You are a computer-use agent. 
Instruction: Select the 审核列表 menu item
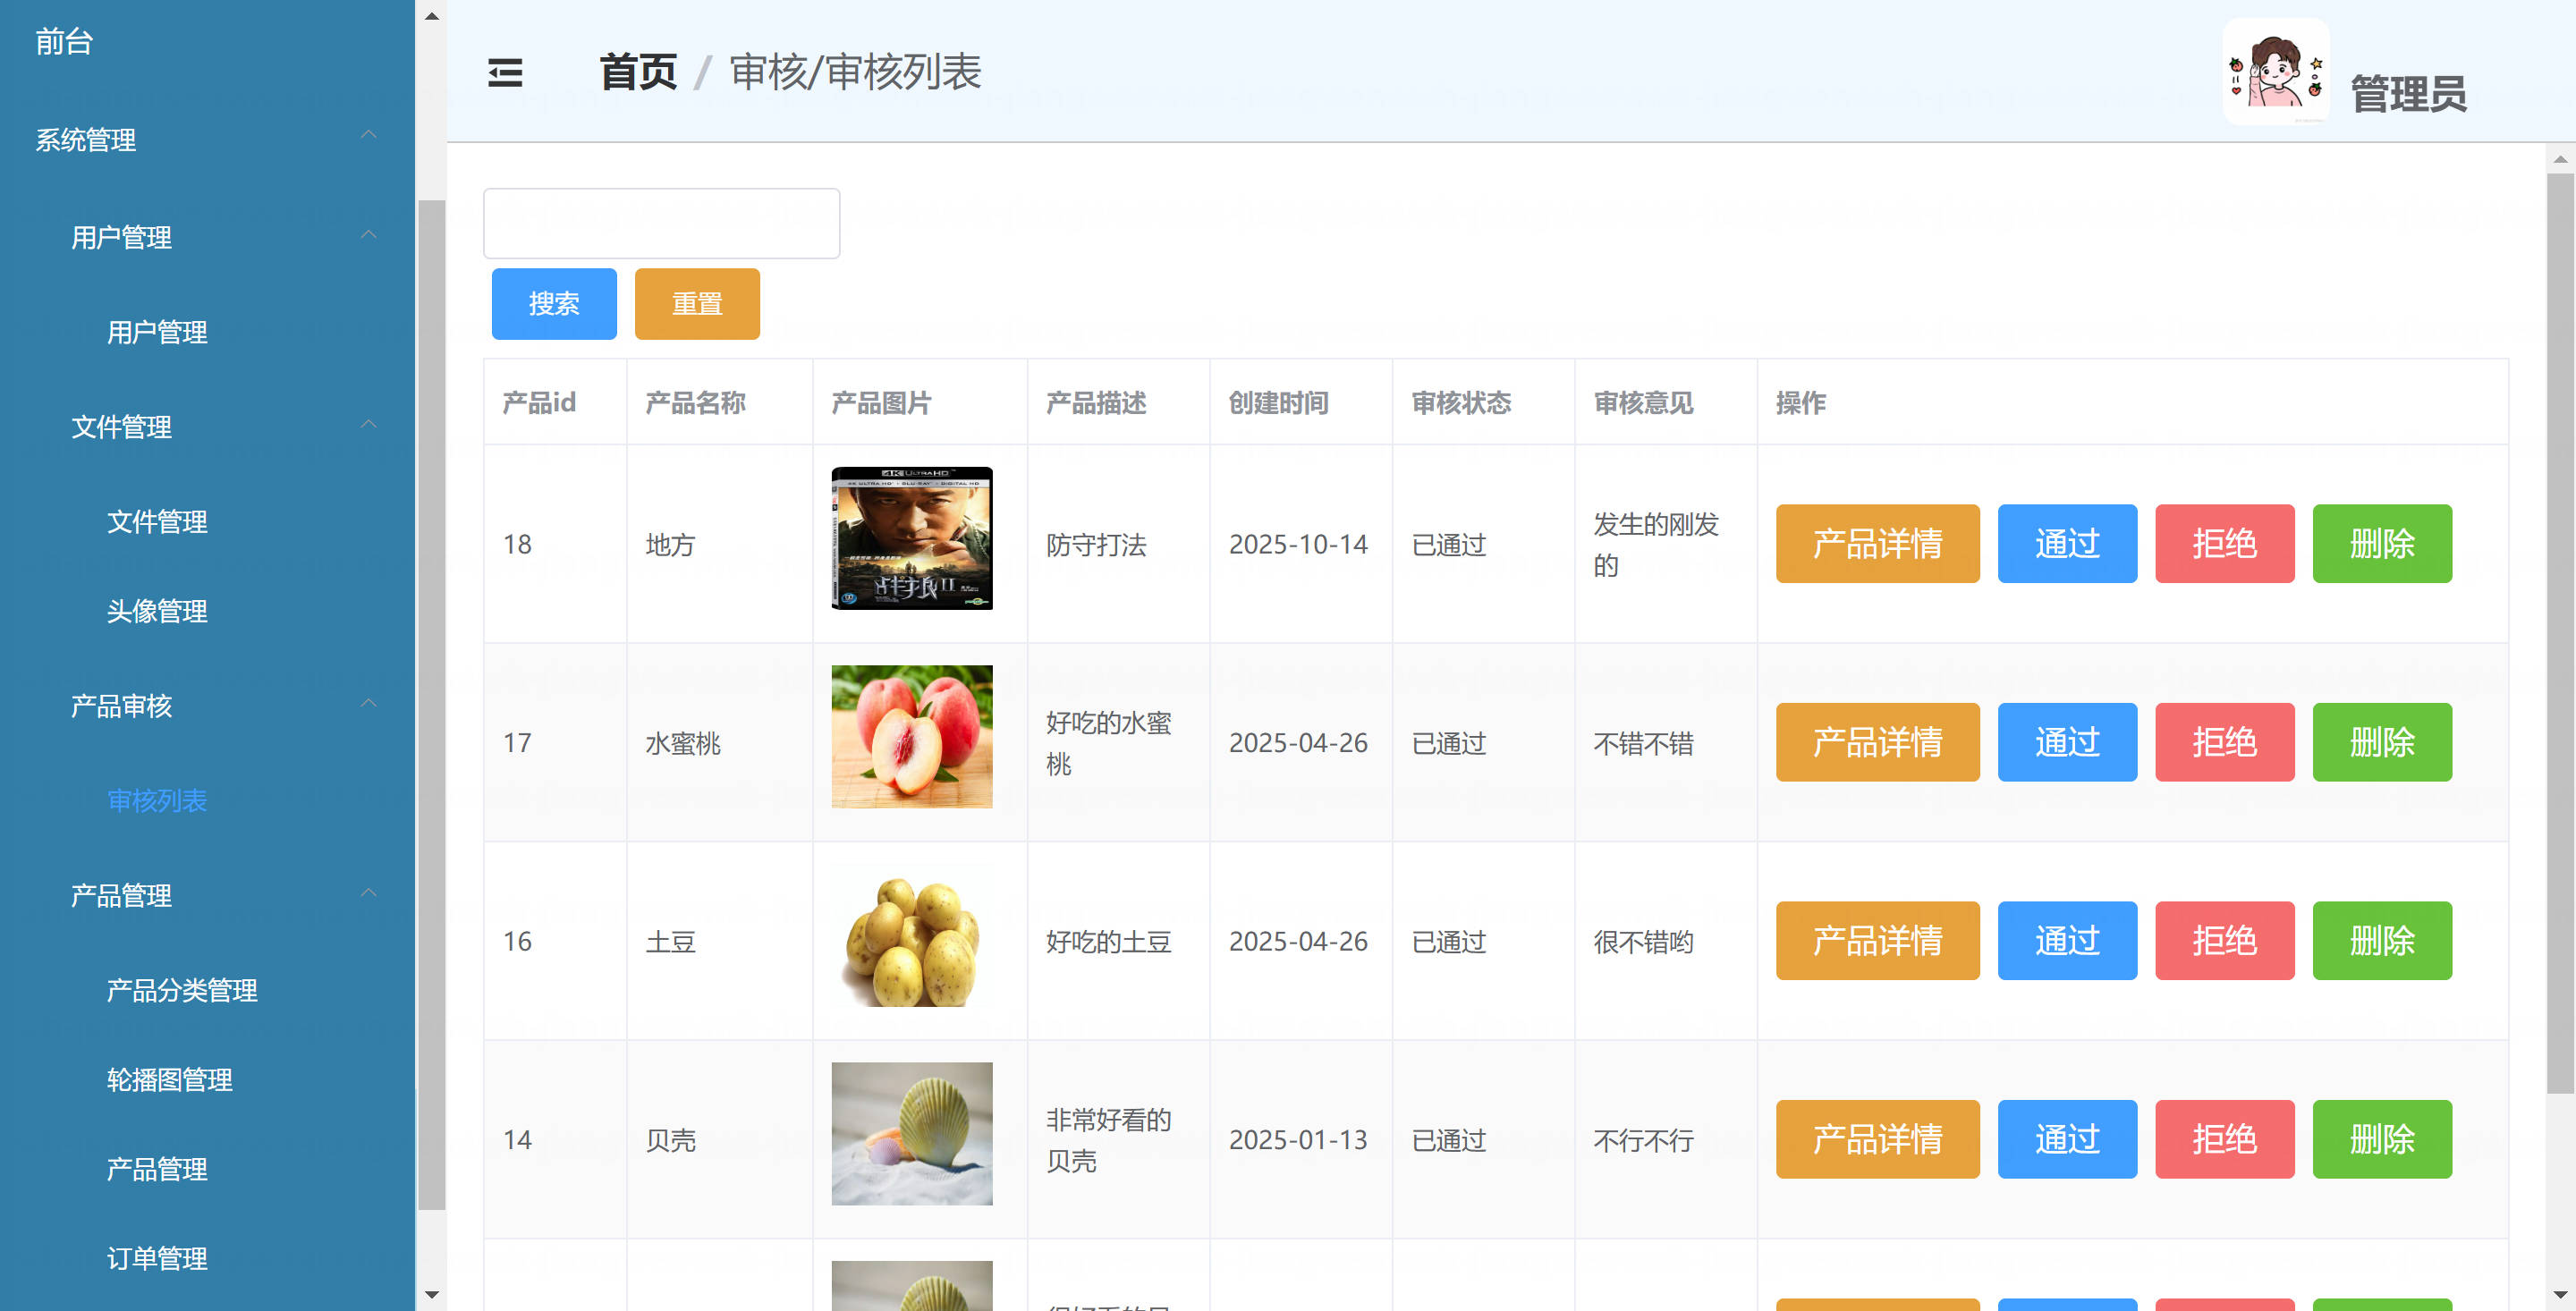157,801
